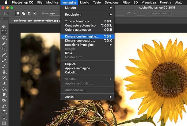
Task: Select the Eyedropper tool
Action: click(4, 55)
